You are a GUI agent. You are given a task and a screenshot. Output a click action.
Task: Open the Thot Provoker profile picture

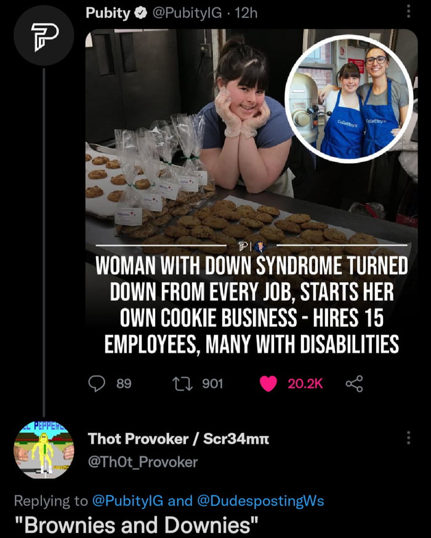pyautogui.click(x=44, y=450)
